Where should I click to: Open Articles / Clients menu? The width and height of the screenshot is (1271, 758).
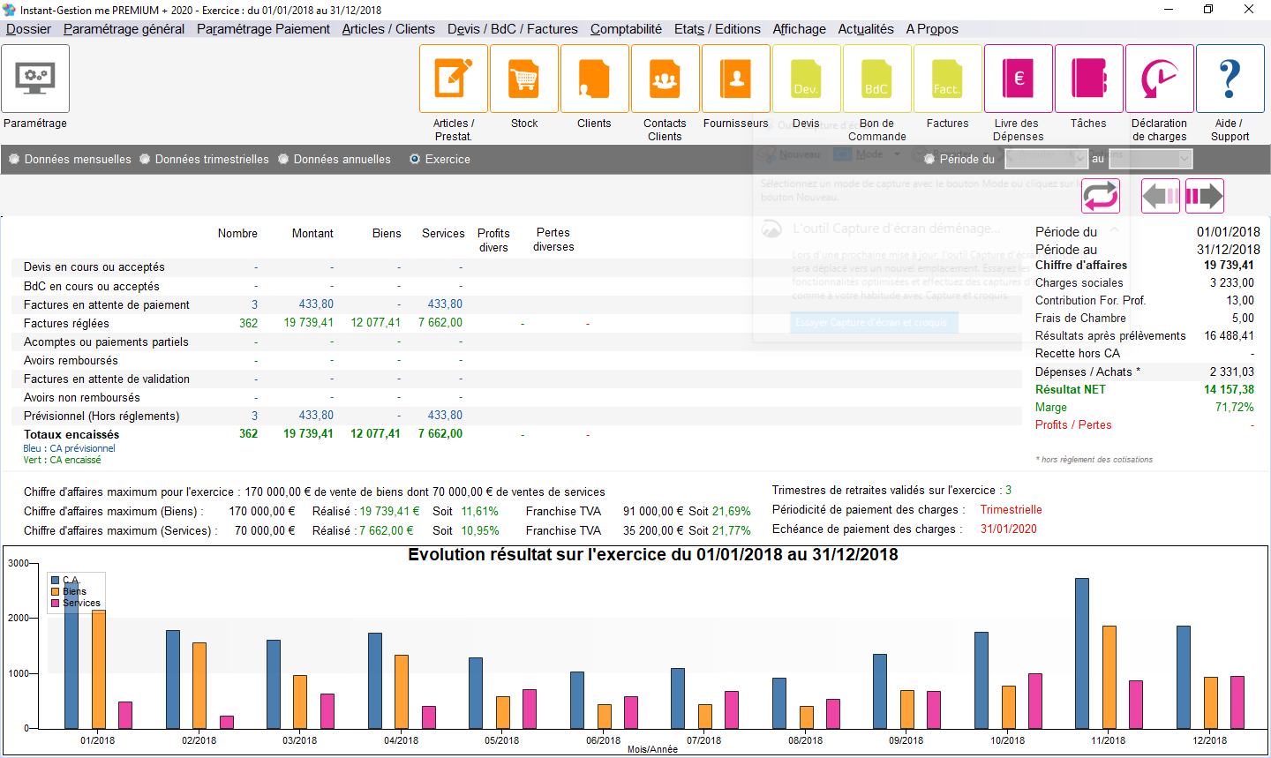point(388,29)
